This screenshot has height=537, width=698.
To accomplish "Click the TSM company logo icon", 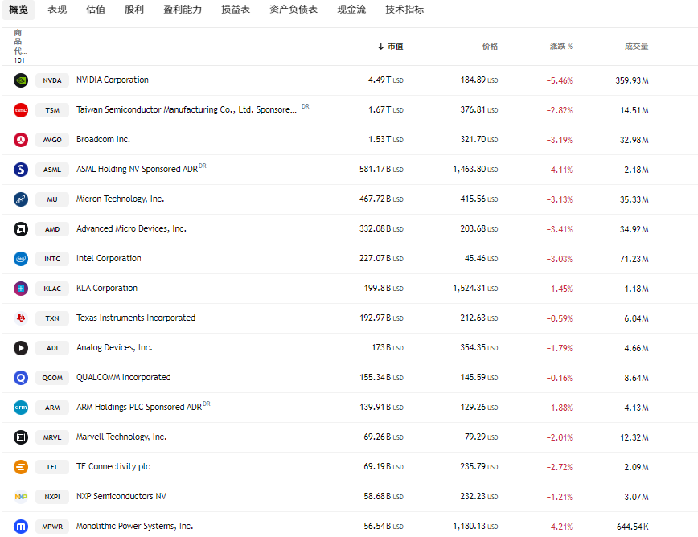I will 21,110.
